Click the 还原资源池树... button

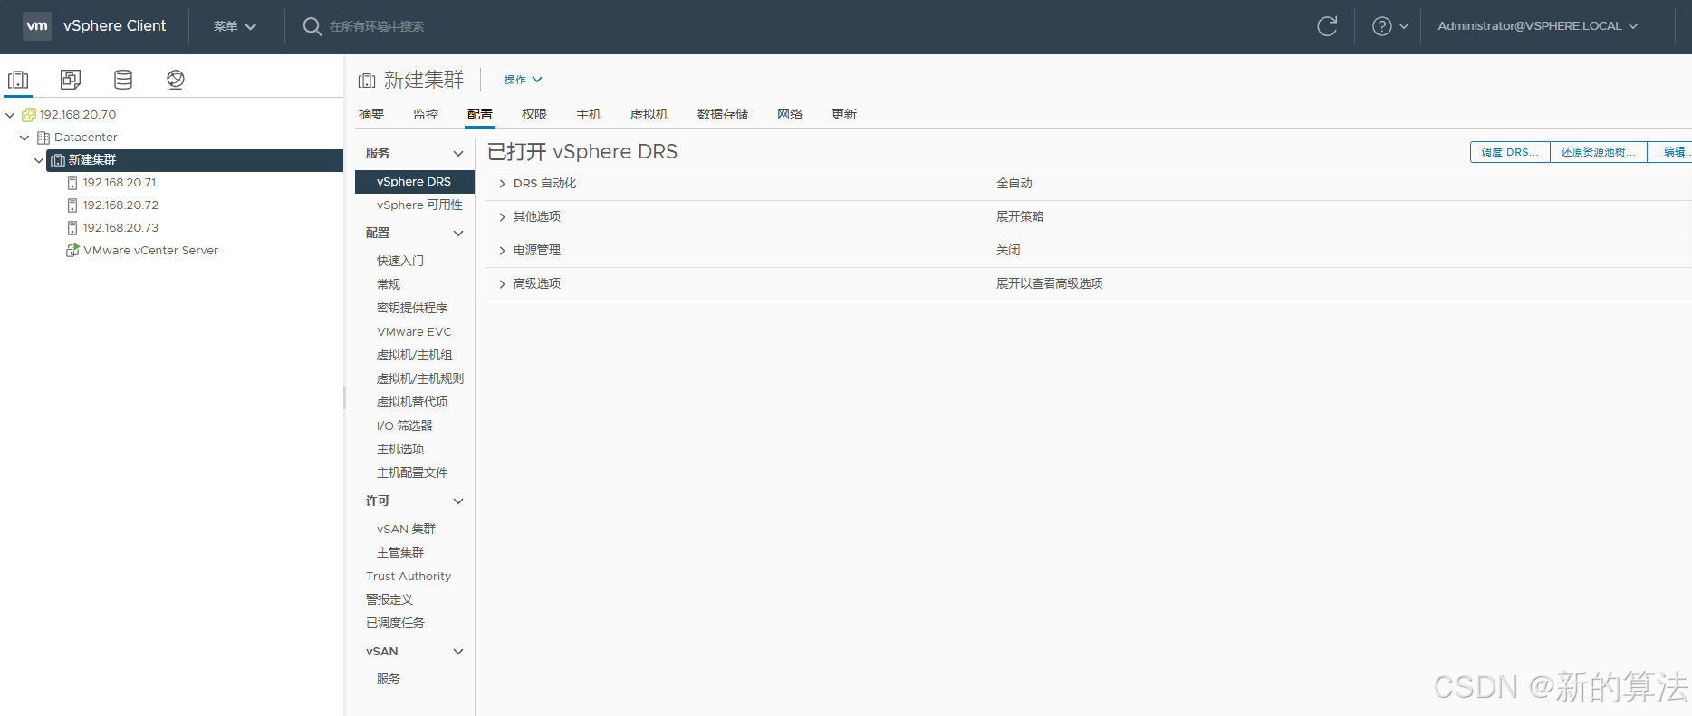[x=1599, y=152]
